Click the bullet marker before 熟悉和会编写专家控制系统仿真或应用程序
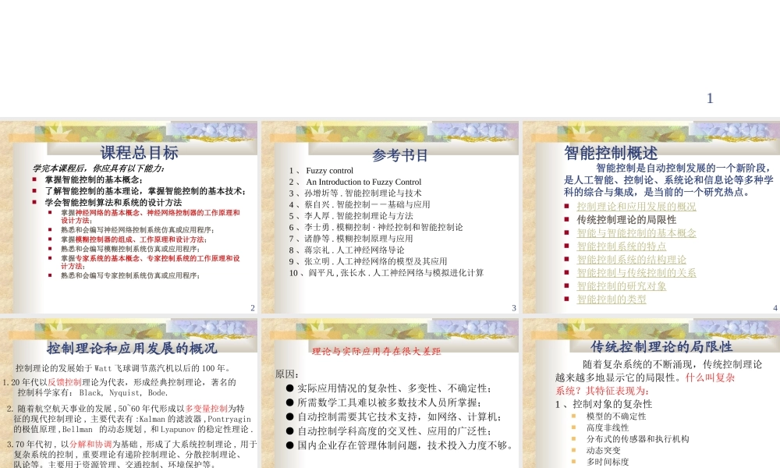 click(x=50, y=275)
